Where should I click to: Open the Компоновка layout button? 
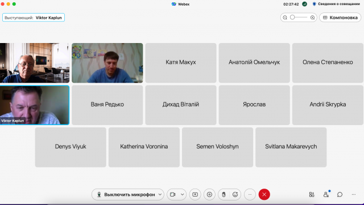pyautogui.click(x=340, y=18)
